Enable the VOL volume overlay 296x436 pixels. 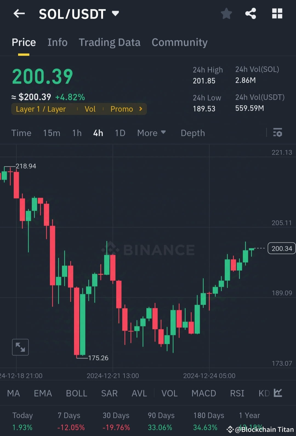pyautogui.click(x=169, y=393)
